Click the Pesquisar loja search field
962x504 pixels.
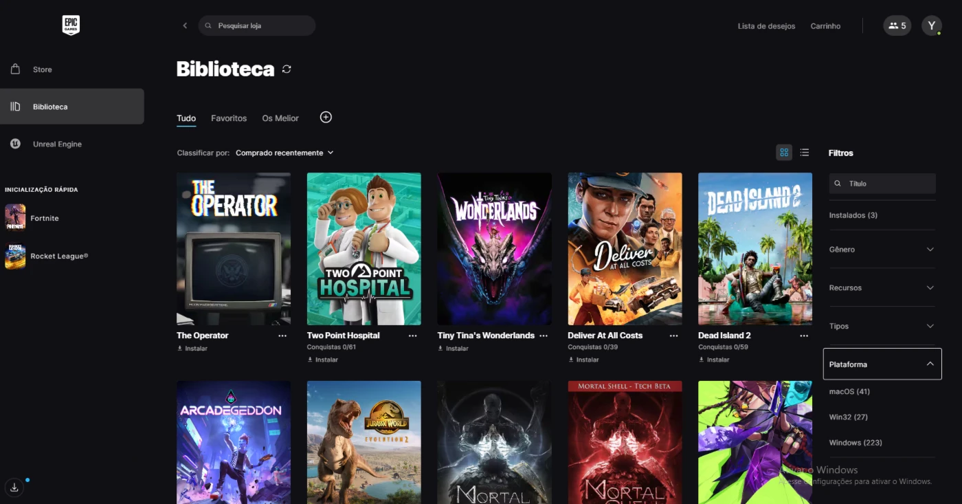click(257, 25)
